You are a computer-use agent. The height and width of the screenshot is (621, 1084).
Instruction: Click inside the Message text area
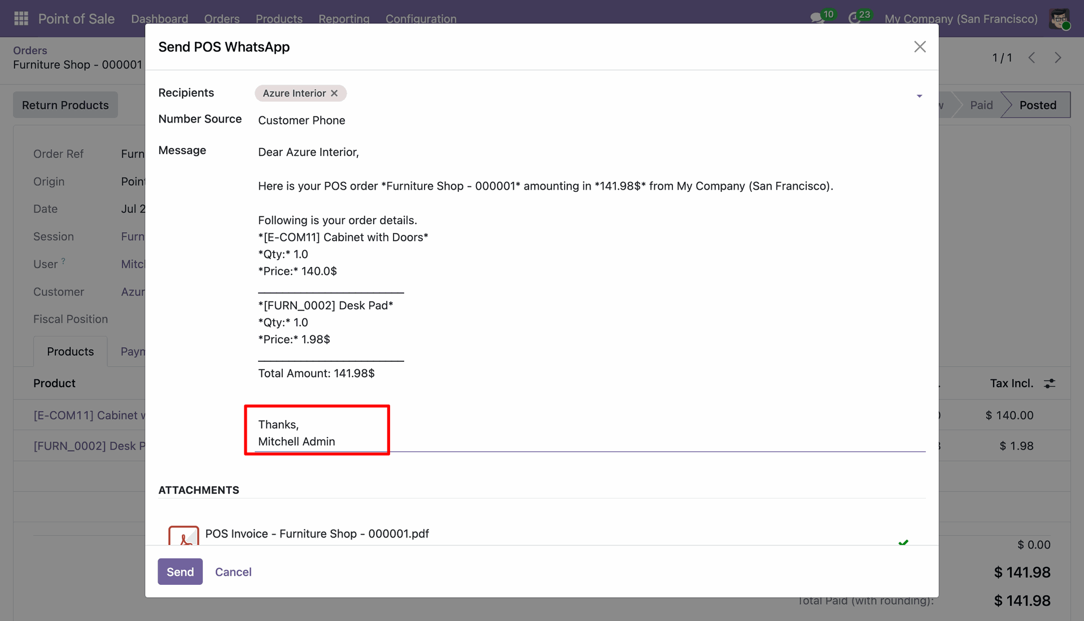pyautogui.click(x=590, y=297)
